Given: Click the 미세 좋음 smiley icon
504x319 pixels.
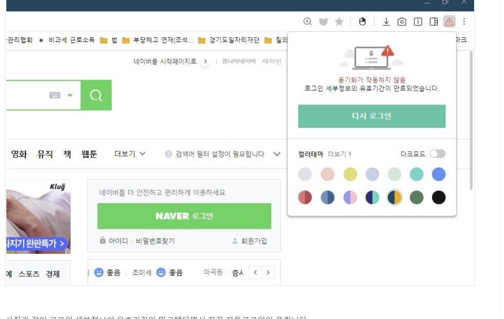Looking at the screenshot, I should (99, 272).
